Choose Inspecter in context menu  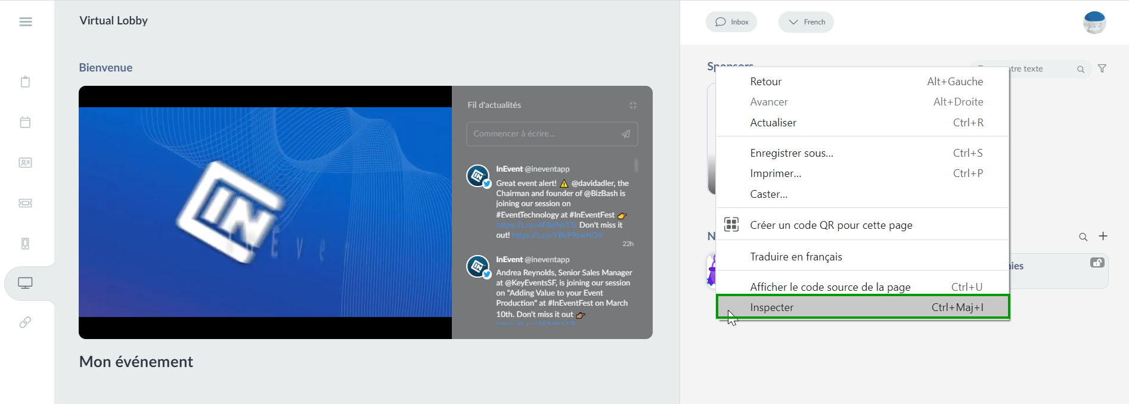[863, 307]
